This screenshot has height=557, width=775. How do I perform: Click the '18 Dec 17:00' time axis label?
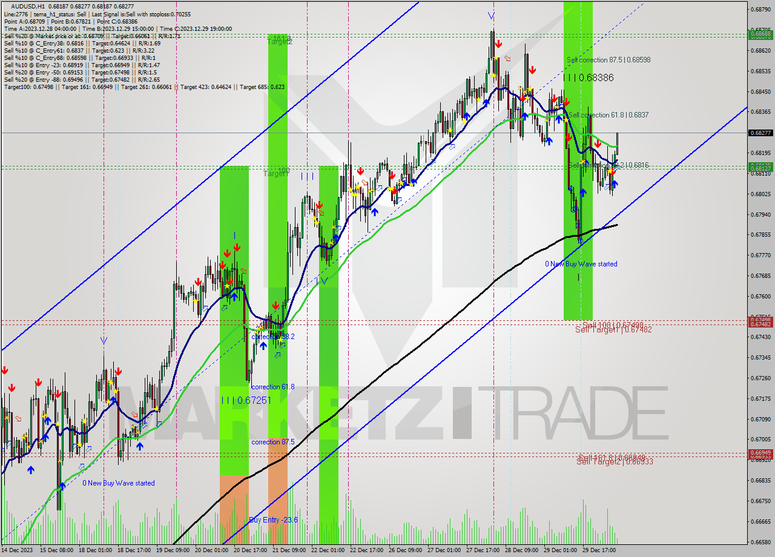[x=134, y=550]
